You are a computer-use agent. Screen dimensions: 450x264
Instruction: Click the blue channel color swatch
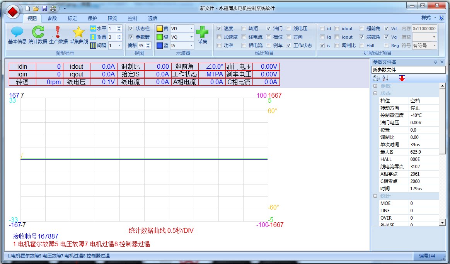coord(160,45)
